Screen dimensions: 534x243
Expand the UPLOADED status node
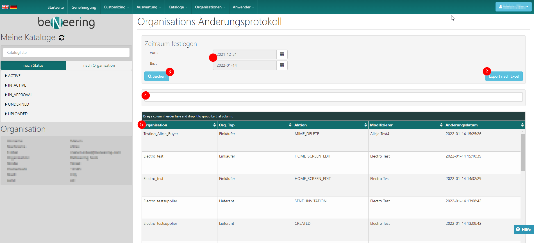(x=6, y=114)
